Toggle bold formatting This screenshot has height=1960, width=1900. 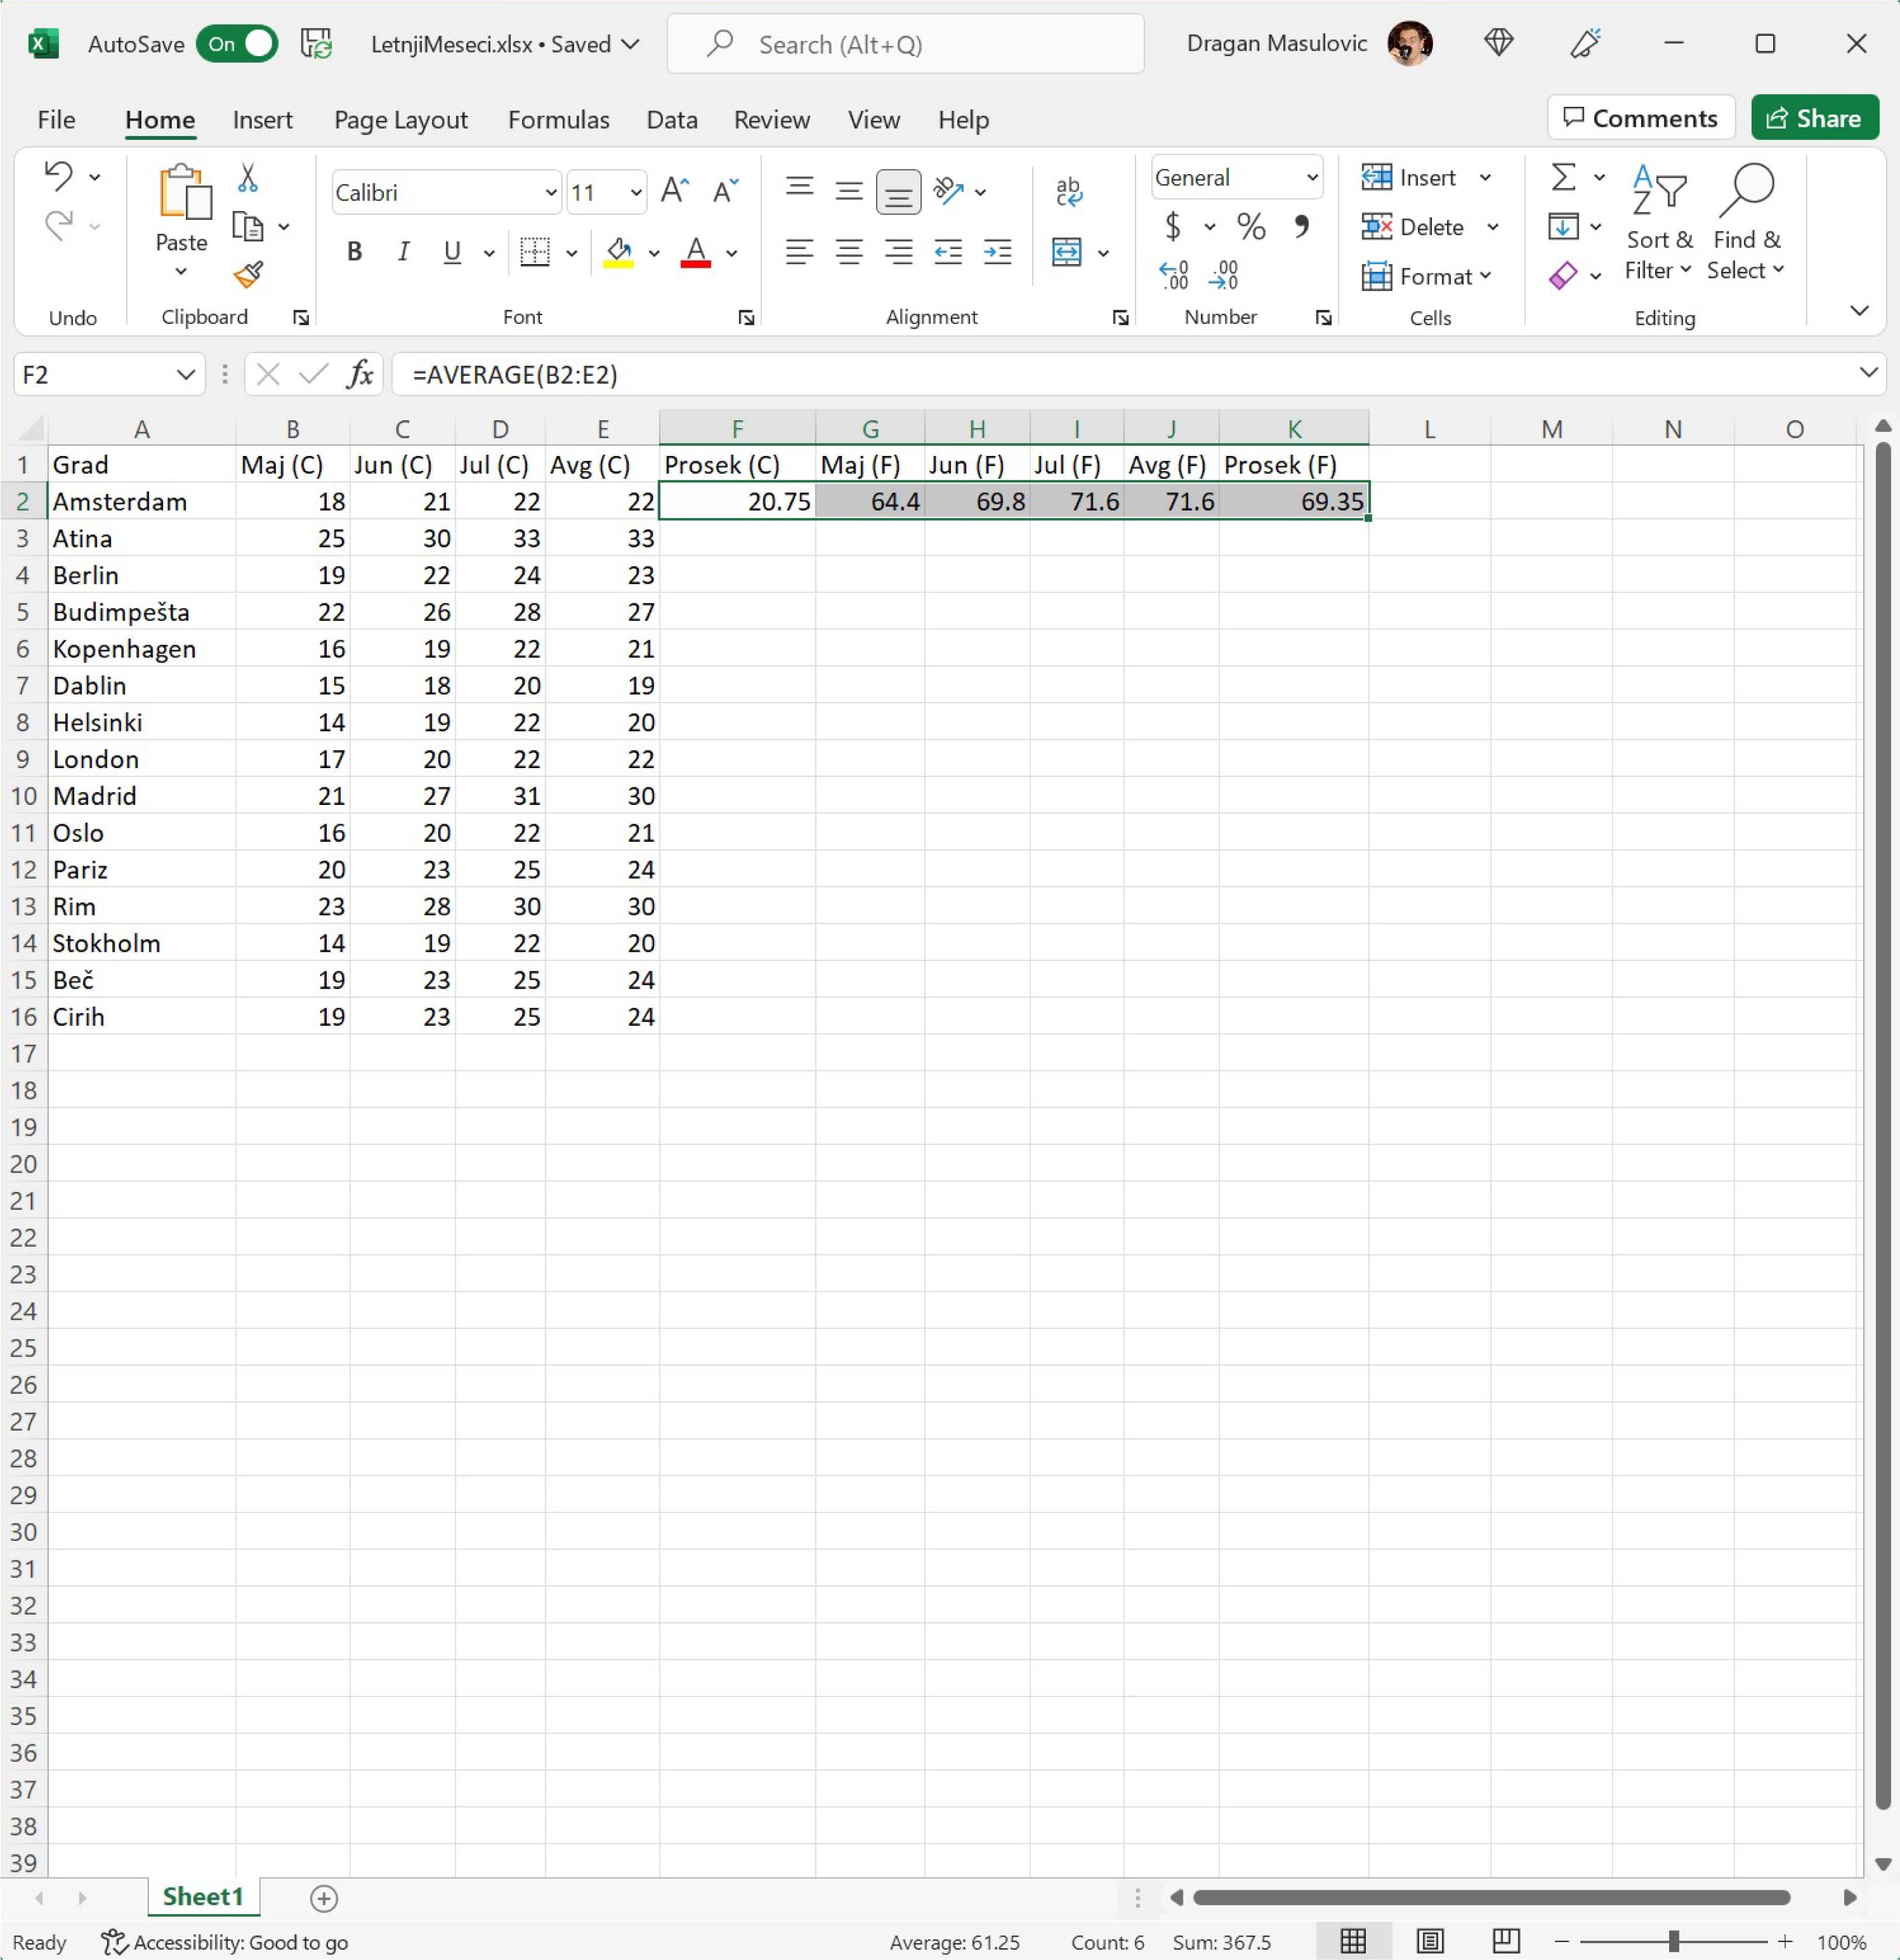tap(354, 252)
